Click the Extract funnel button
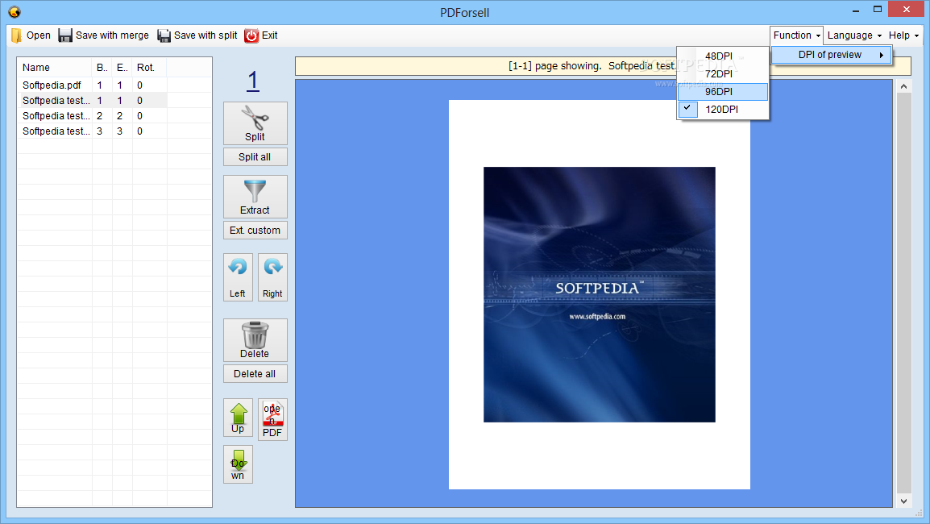 [255, 197]
